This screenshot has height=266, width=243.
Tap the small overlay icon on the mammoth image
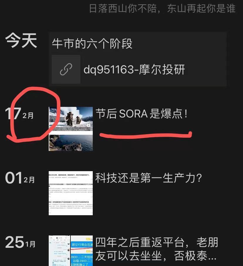coord(89,125)
